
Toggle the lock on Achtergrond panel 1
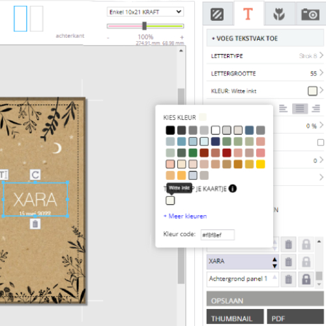tap(306, 279)
